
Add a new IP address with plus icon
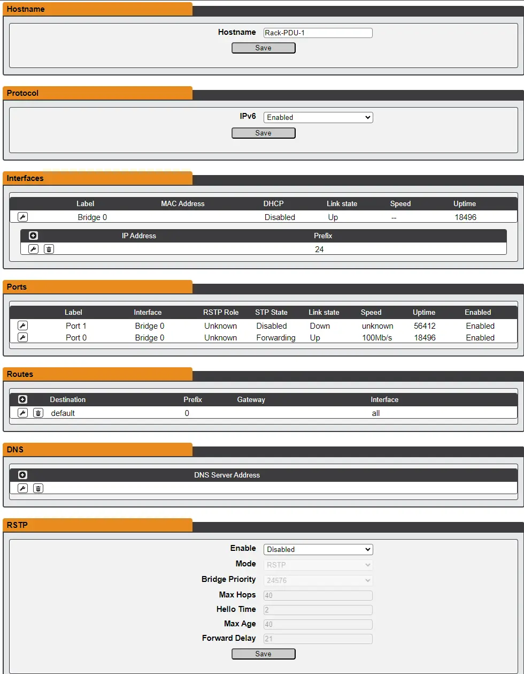33,236
